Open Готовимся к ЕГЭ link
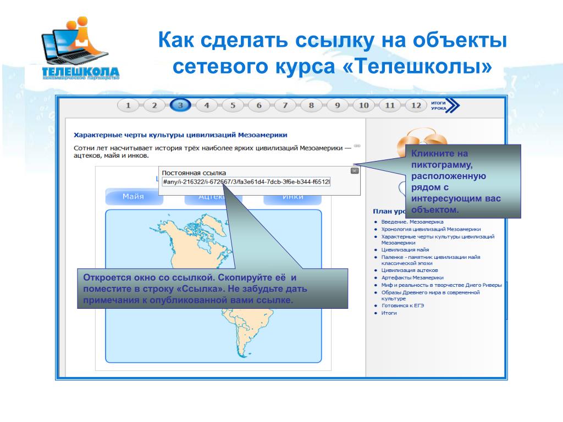The width and height of the screenshot is (563, 422). [402, 306]
